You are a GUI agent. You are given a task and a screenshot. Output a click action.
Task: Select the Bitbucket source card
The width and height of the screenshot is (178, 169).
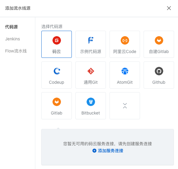tap(91, 106)
